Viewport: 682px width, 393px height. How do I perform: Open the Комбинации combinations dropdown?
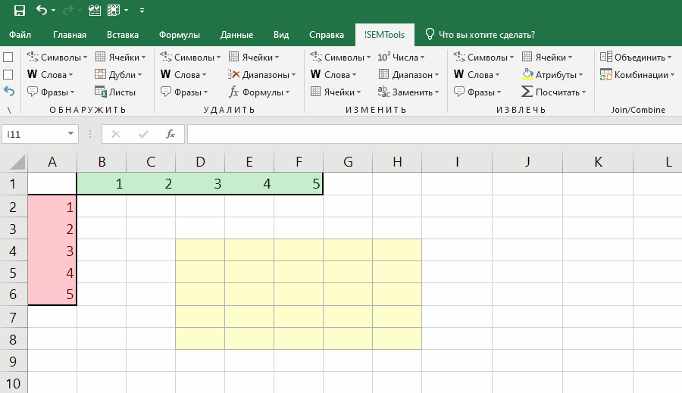(x=637, y=75)
